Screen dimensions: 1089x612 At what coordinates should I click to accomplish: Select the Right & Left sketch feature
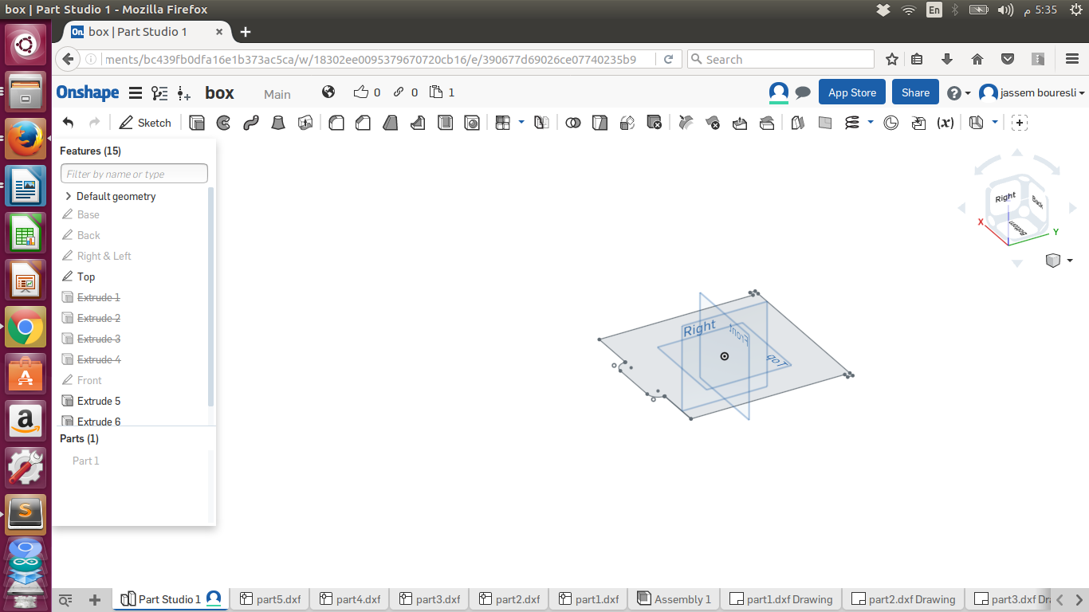pos(104,256)
